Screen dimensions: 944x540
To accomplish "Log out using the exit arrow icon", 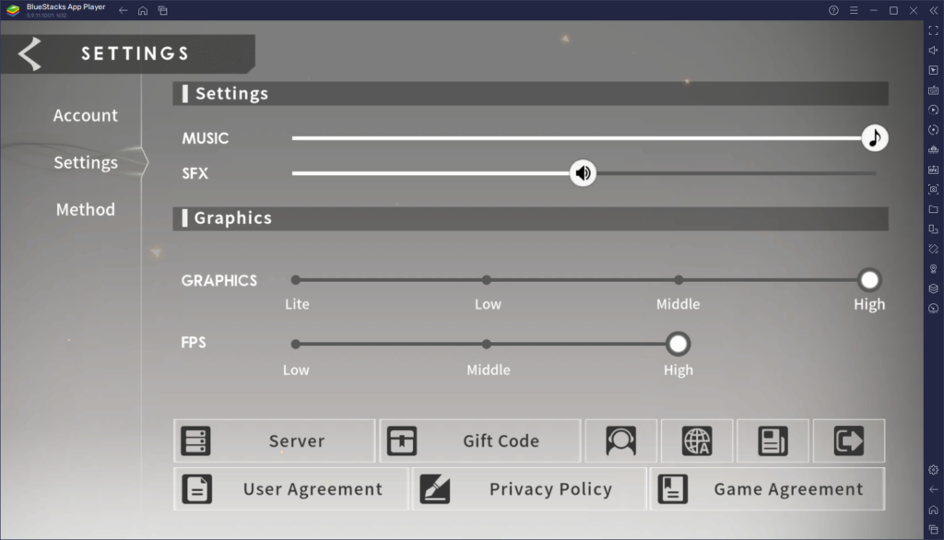I will (x=848, y=440).
